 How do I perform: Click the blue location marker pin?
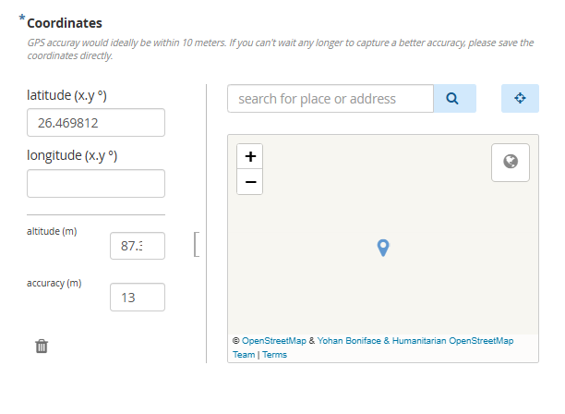384,248
